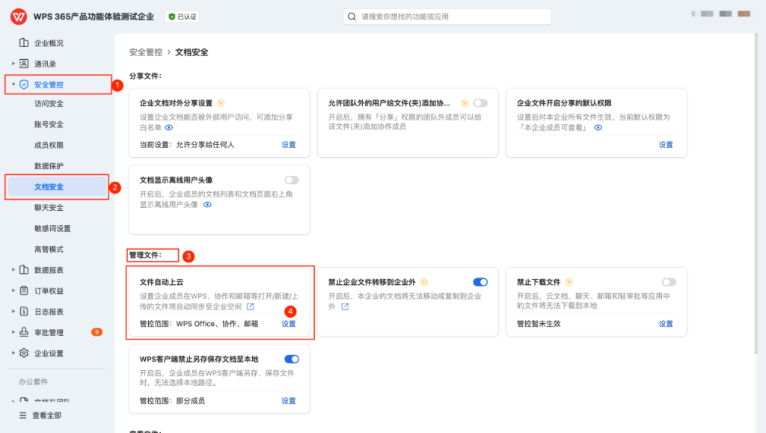Expand the 通讯录 tree arrow
The width and height of the screenshot is (766, 433).
click(13, 64)
